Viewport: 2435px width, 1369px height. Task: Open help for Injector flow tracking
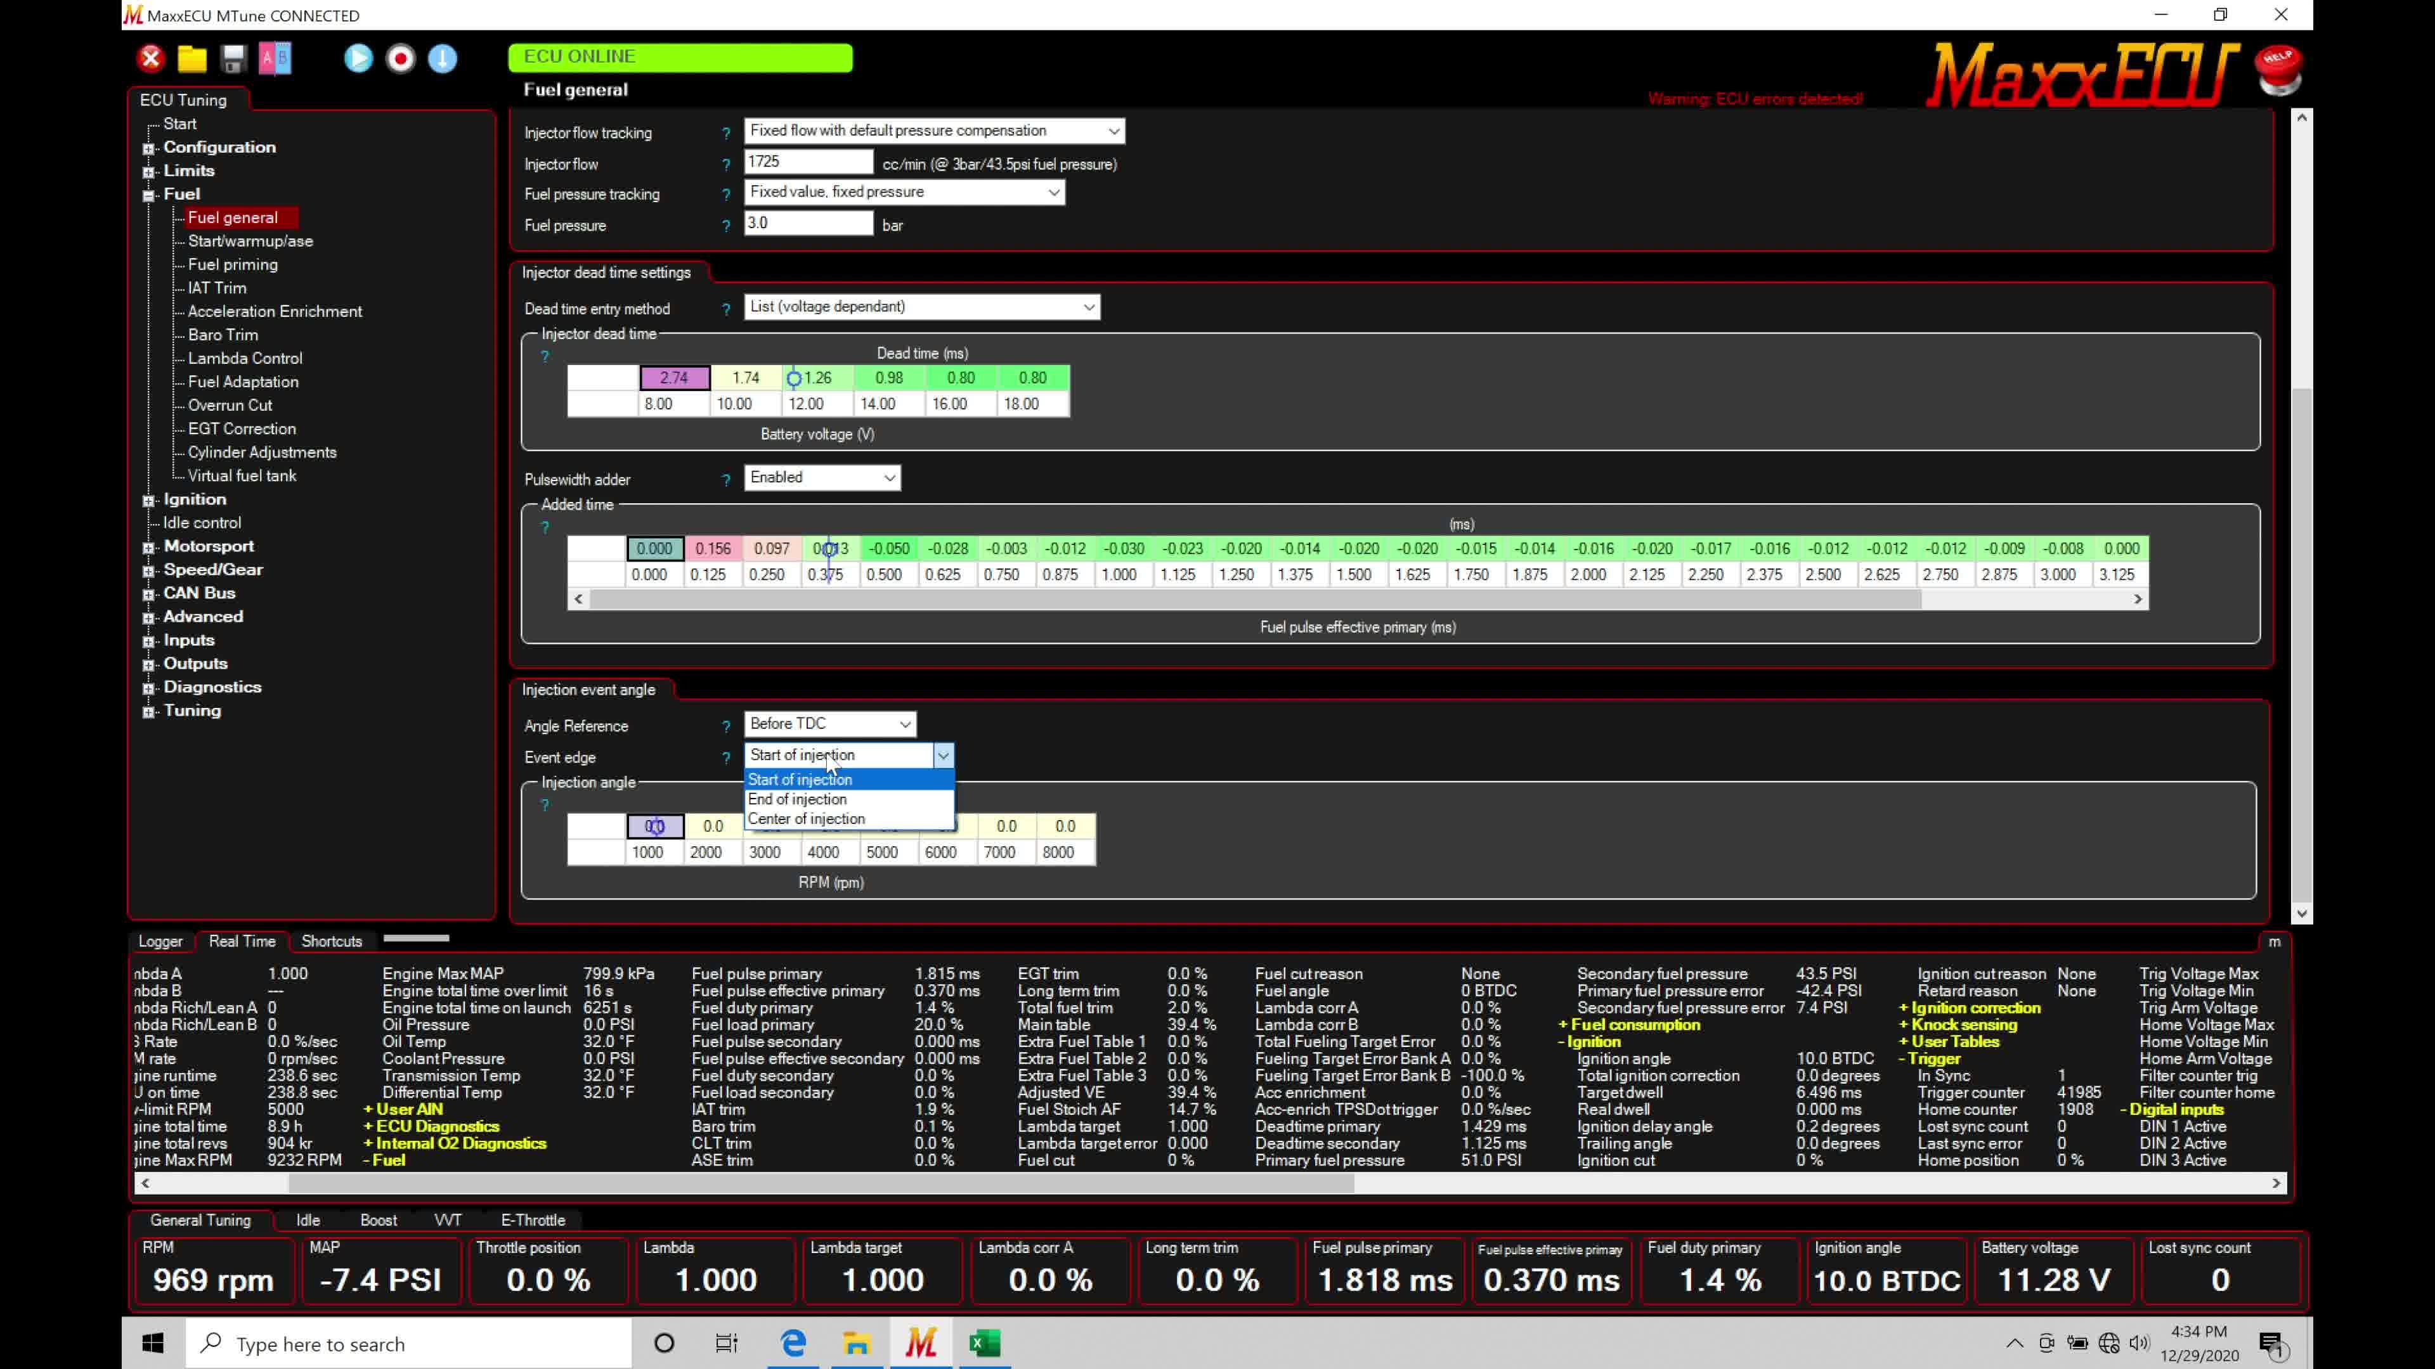[726, 133]
